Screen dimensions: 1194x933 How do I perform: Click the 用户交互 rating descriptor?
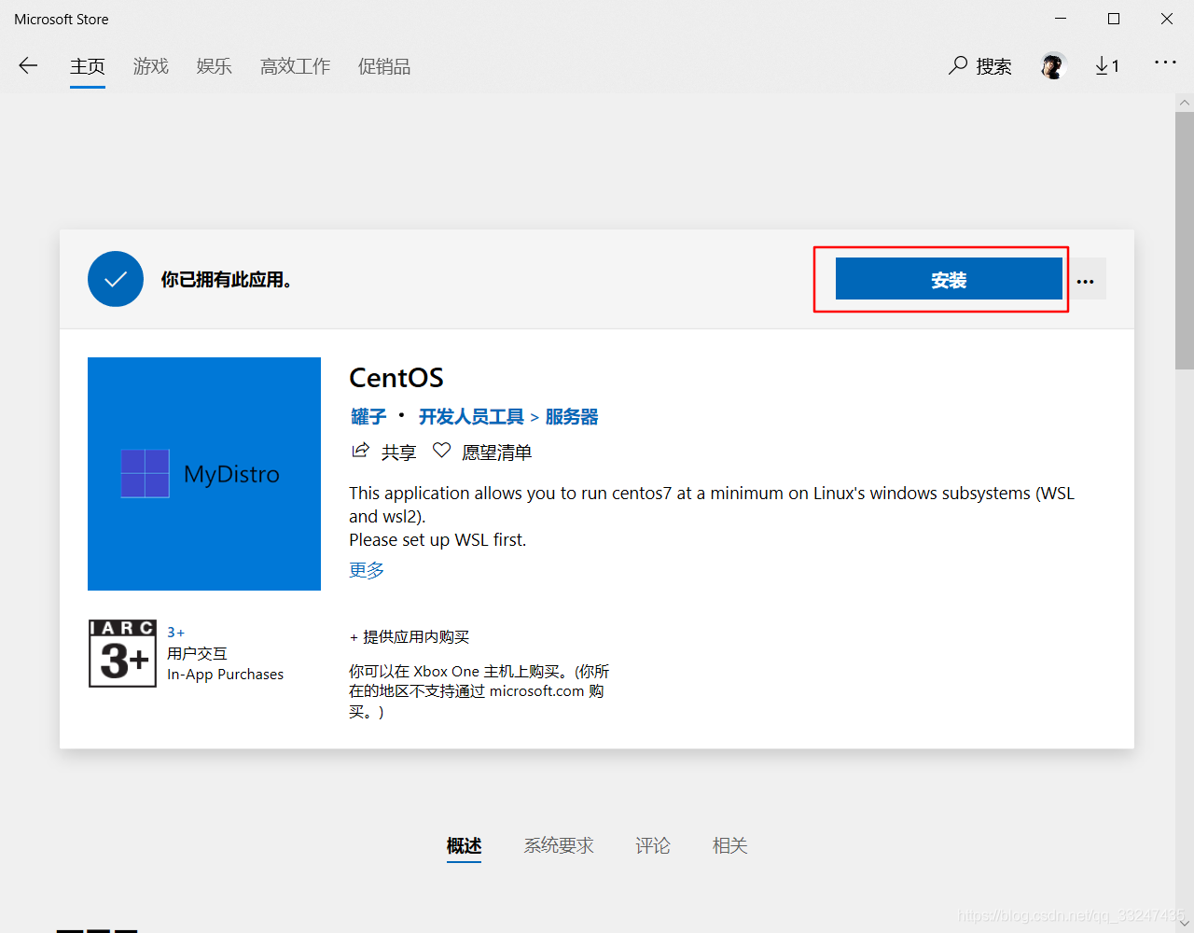(x=197, y=654)
